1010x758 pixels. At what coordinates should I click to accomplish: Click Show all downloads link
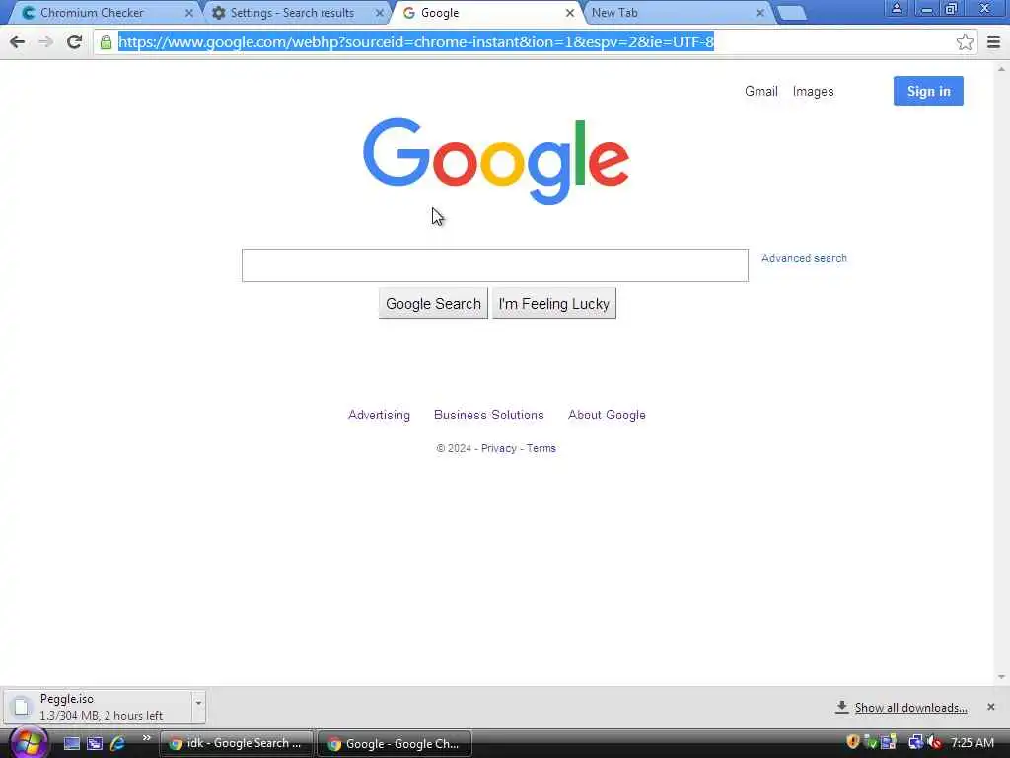(910, 708)
